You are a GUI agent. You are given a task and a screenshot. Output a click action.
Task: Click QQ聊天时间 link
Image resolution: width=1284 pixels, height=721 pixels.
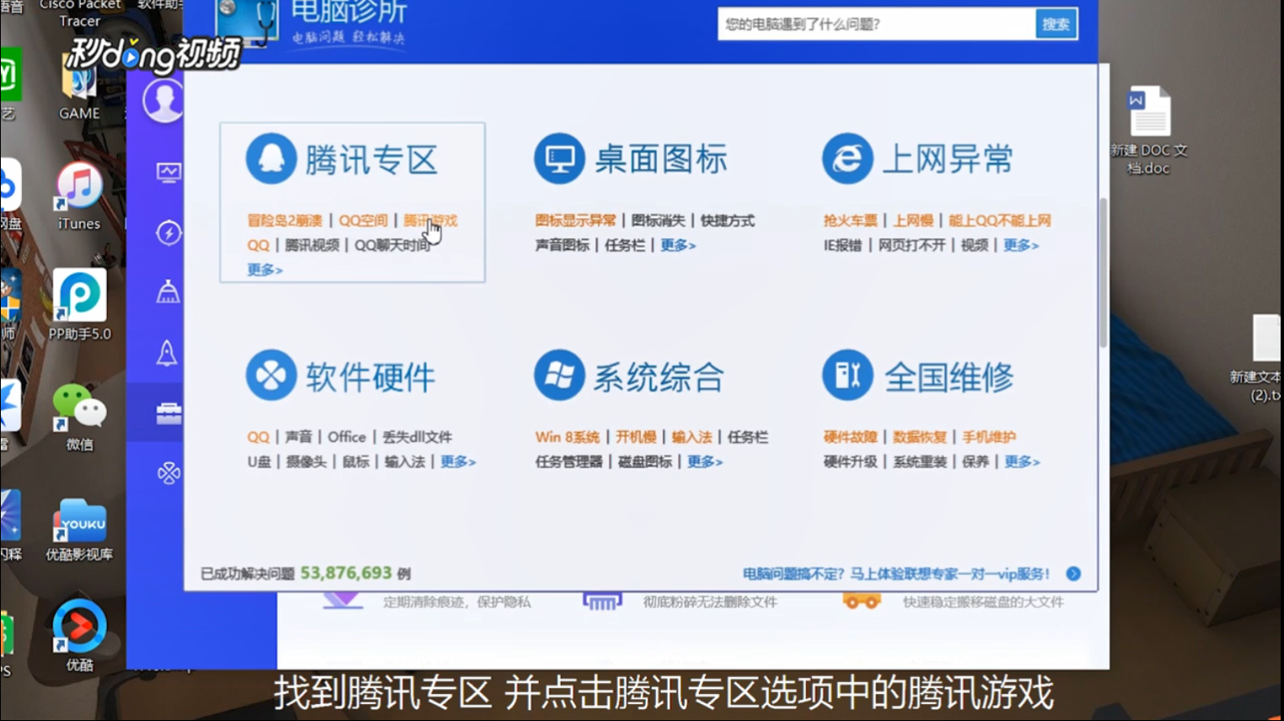coord(392,245)
